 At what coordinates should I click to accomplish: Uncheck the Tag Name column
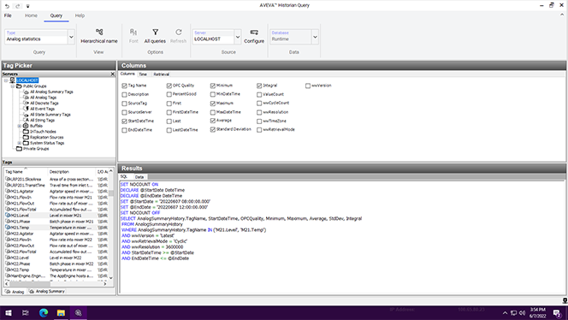click(124, 86)
